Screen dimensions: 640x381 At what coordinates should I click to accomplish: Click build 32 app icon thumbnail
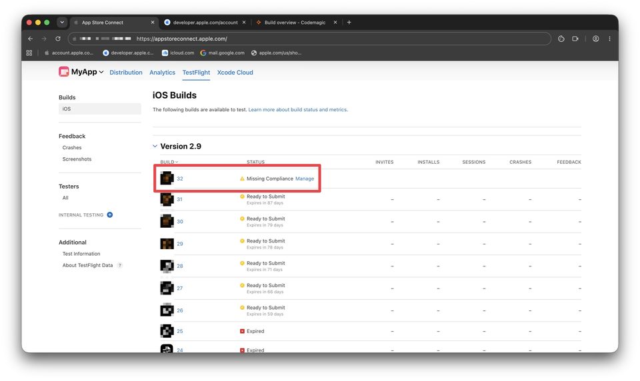[167, 179]
